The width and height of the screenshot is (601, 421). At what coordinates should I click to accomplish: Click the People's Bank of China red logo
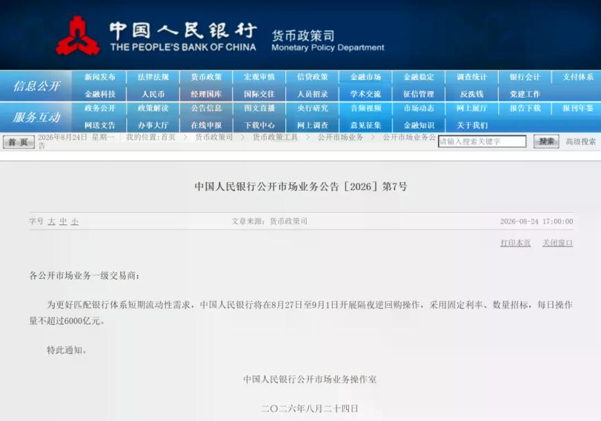click(78, 36)
